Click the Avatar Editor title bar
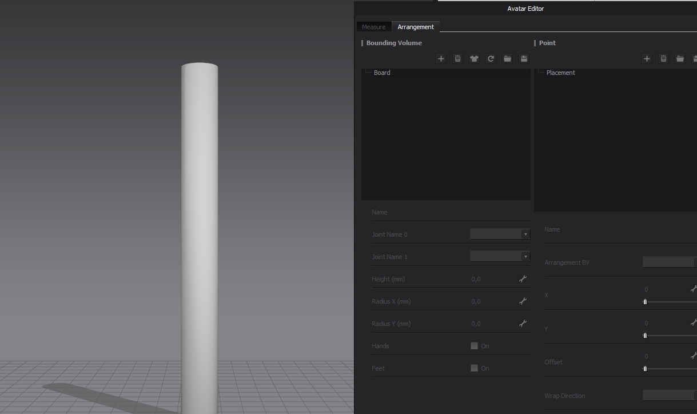 pos(525,9)
